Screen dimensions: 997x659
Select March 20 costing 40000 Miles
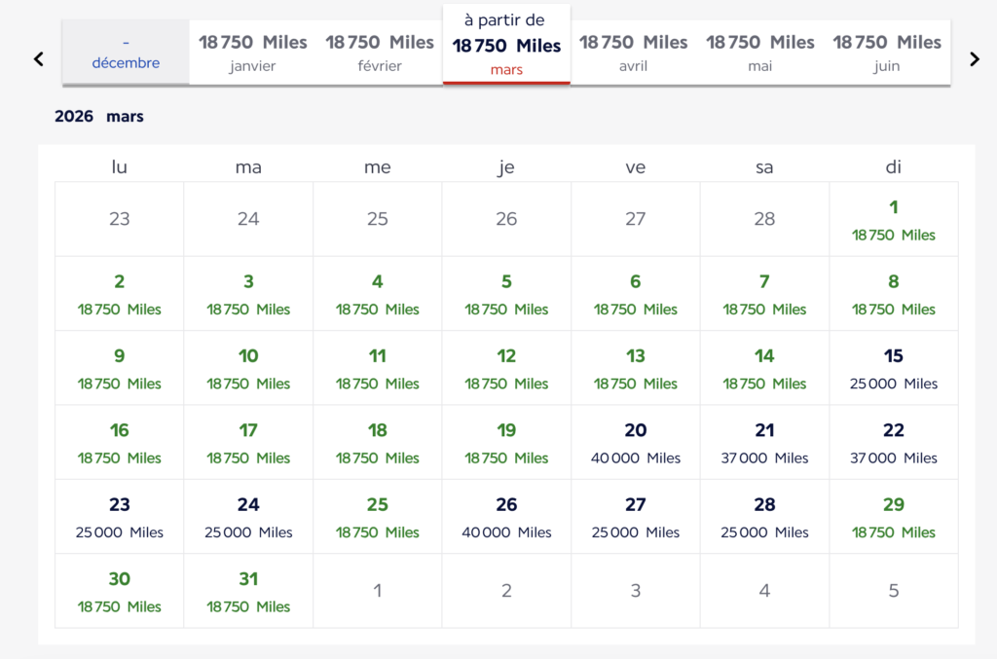point(635,442)
